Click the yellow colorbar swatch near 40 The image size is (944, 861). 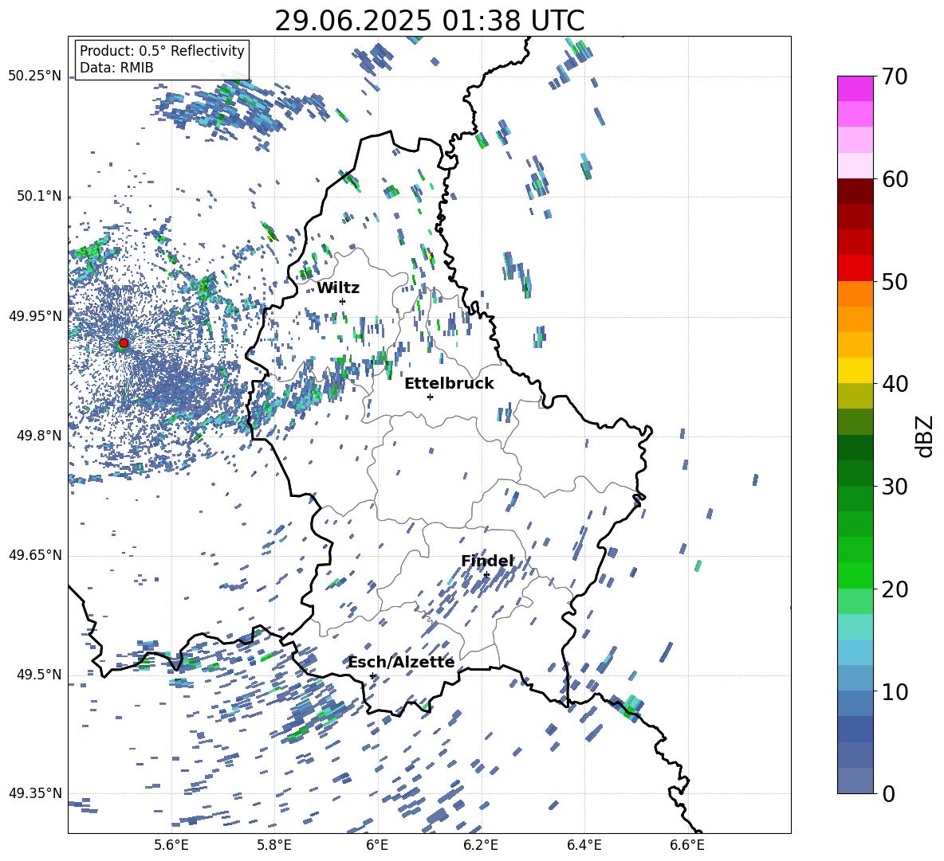(x=855, y=370)
